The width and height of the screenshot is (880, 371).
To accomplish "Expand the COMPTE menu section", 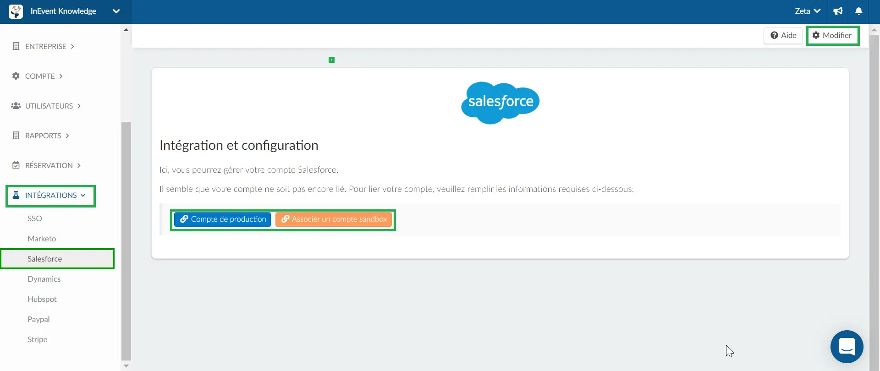I will click(37, 76).
